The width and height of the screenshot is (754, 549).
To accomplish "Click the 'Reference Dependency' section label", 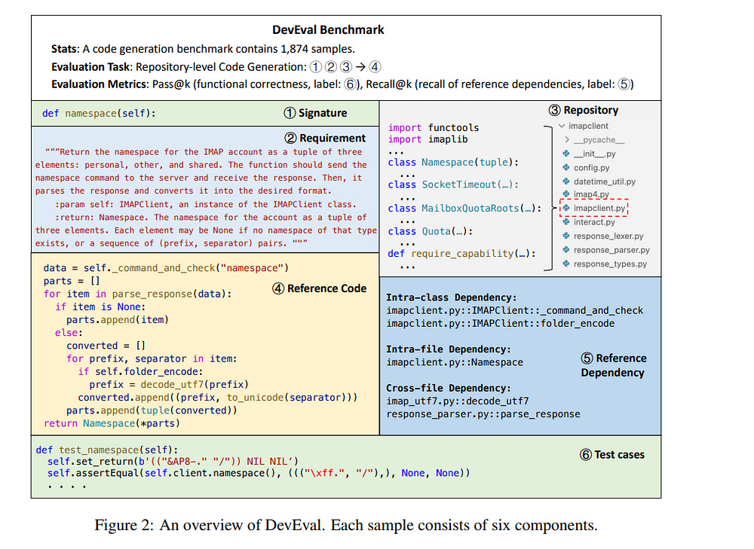I will tap(614, 365).
